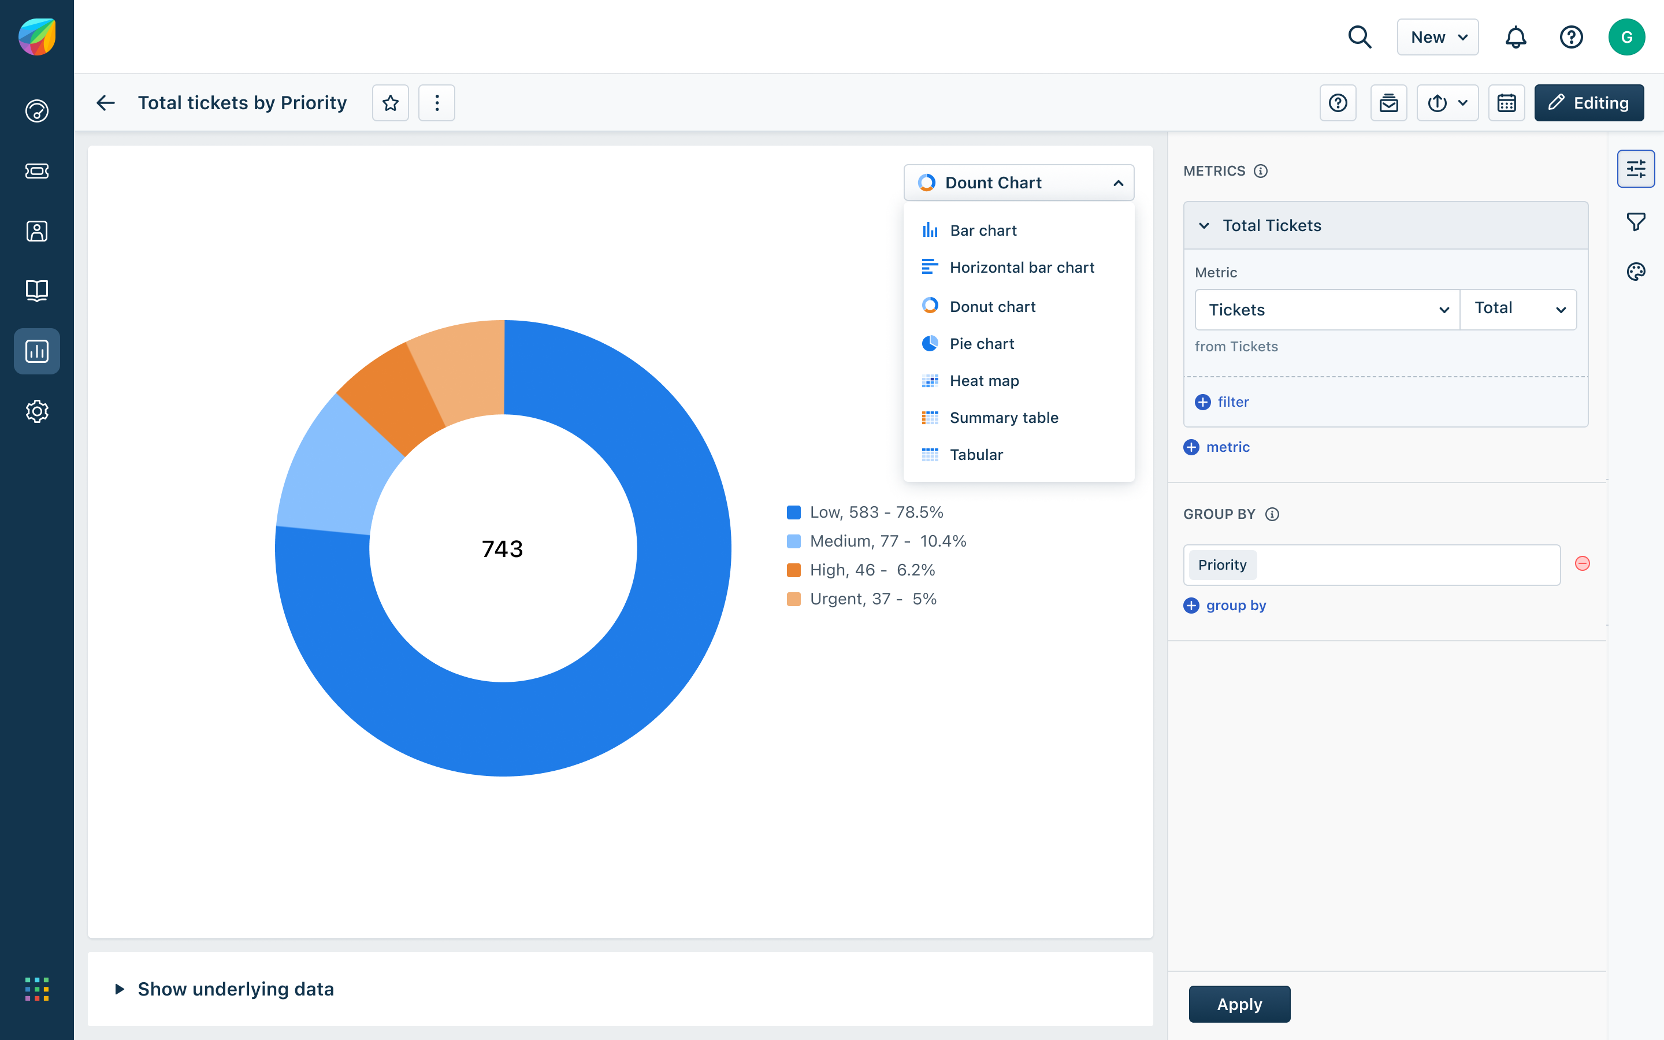
Task: Open the filter funnel panel on the right
Action: point(1636,221)
